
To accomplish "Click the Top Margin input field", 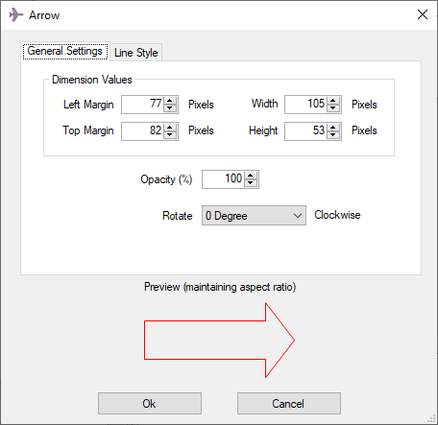I will click(142, 131).
